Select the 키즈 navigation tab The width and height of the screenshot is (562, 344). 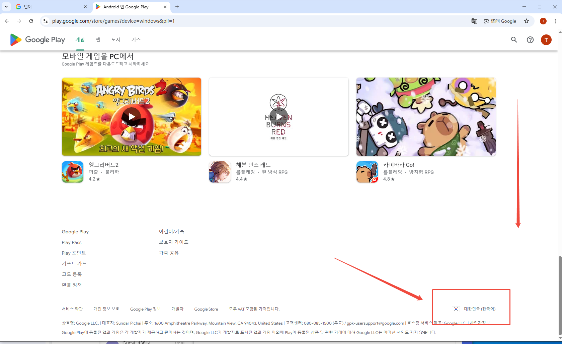(136, 40)
